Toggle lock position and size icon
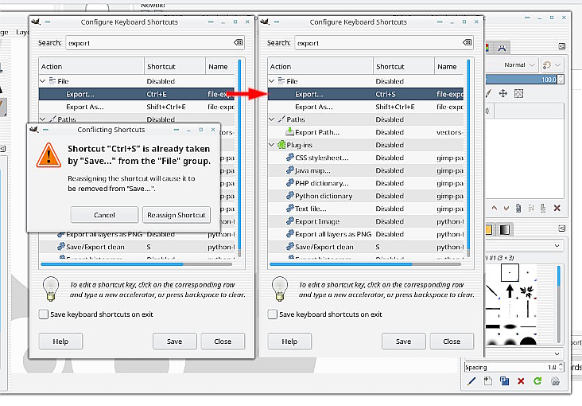This screenshot has height=406, width=582. point(503,93)
